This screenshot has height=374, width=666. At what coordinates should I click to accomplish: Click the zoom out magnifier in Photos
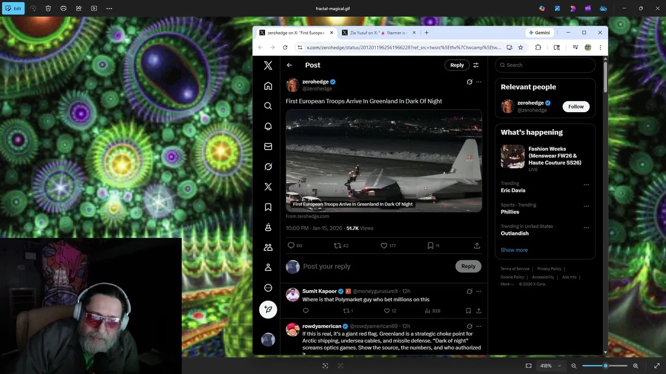574,366
